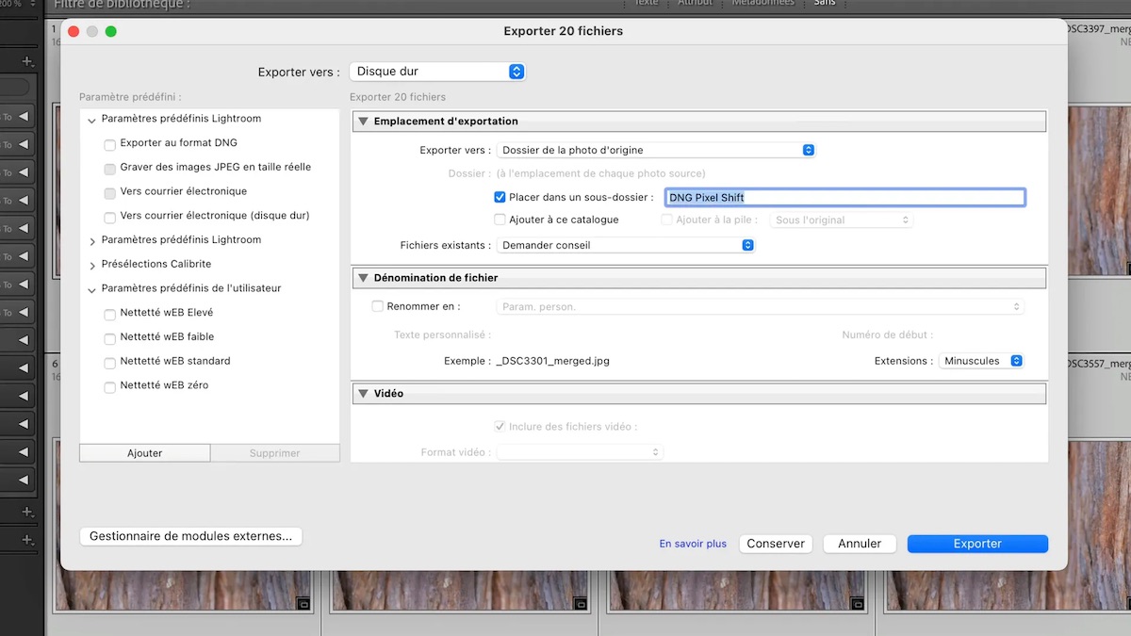1131x636 pixels.
Task: Open Extensions 'Minuscules' dropdown
Action: click(981, 361)
